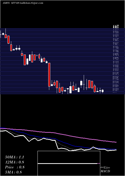Click the <<Live MACD label

[105, 169]
